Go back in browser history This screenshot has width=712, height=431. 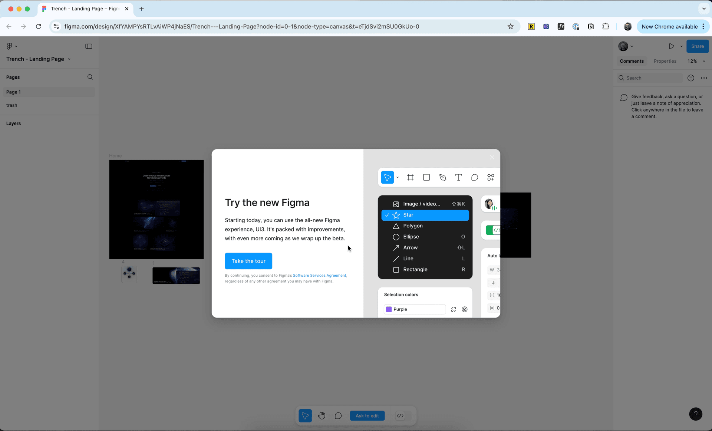click(9, 26)
